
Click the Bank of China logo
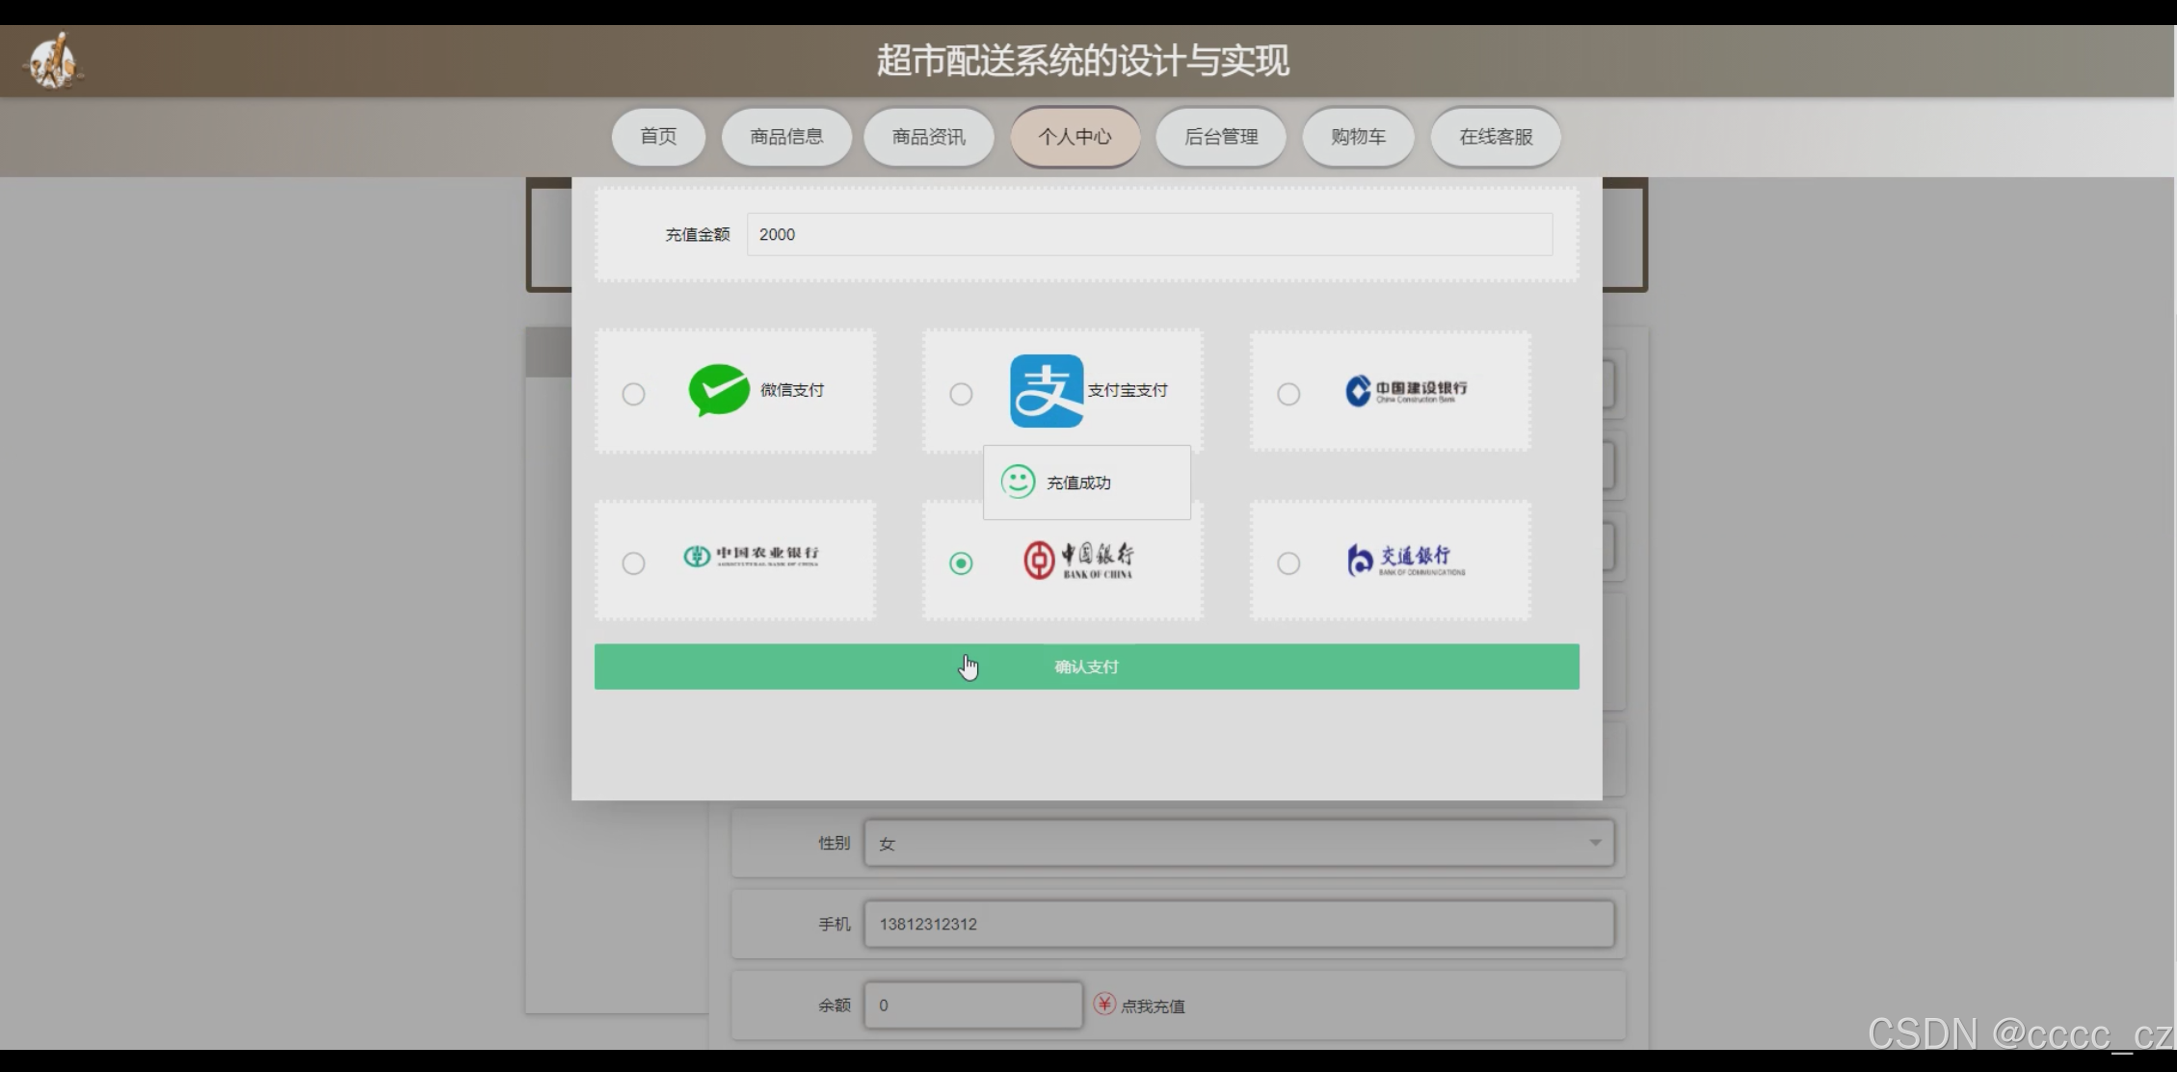tap(1077, 560)
